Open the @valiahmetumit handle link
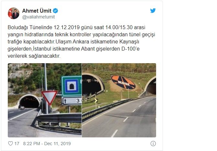Viewport: 217px width, 151px height. (39, 17)
